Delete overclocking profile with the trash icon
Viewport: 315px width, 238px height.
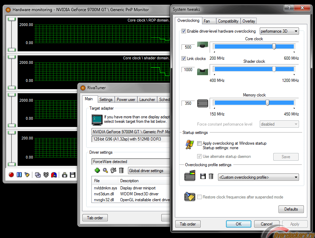pyautogui.click(x=211, y=177)
